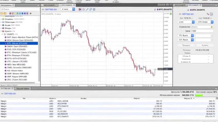Click the second yellow folder icon under search
This screenshot has width=218, height=122.
click(5, 14)
